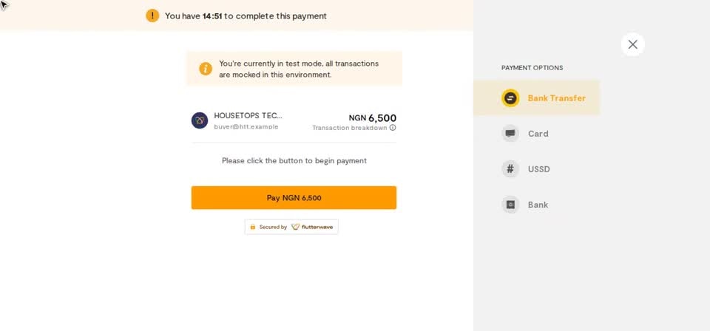710x331 pixels.
Task: Select the Bank payment option label
Action: [538, 205]
